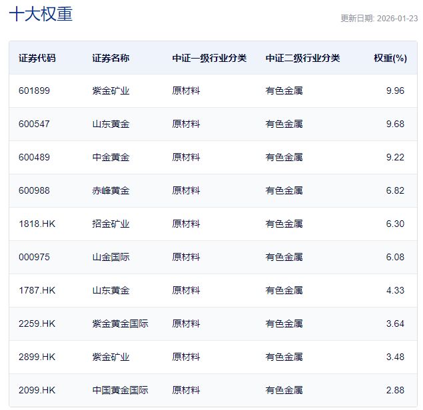This screenshot has width=423, height=410.
Task: Select security code 1787.HK
Action: tap(37, 290)
